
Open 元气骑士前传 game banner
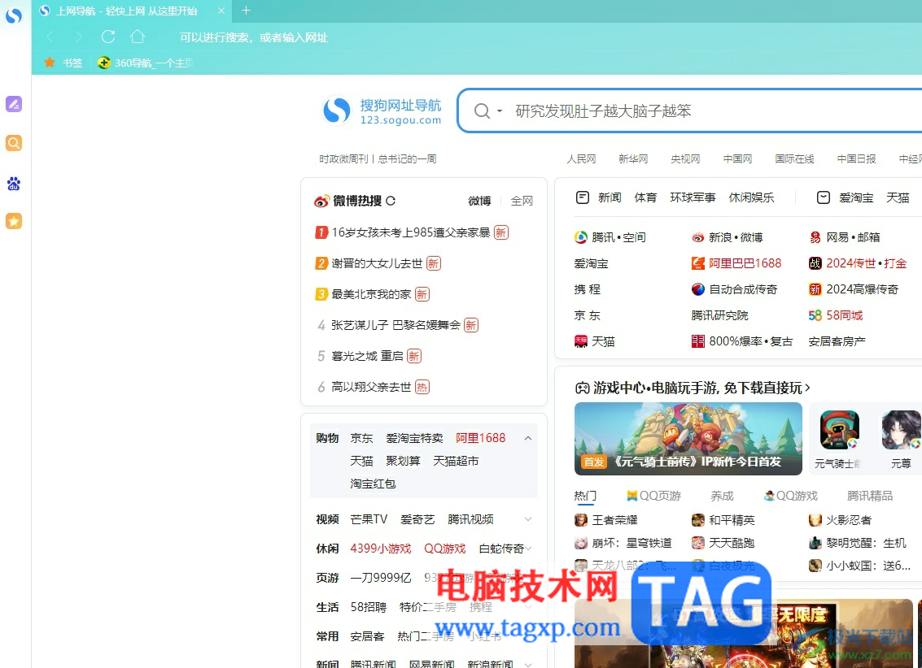pos(688,439)
